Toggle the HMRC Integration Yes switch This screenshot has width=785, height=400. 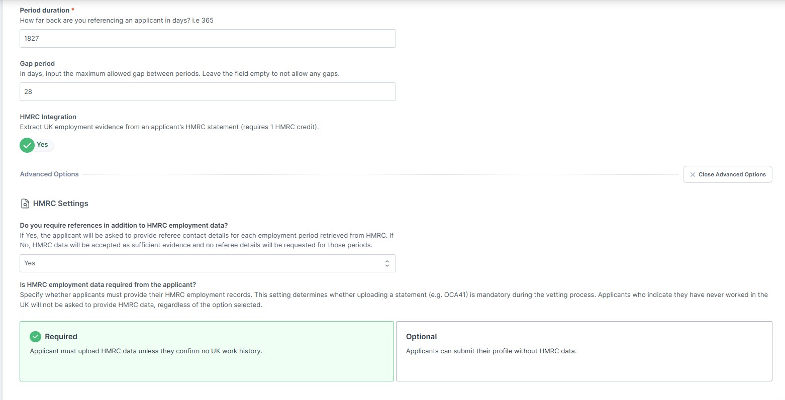coord(37,145)
